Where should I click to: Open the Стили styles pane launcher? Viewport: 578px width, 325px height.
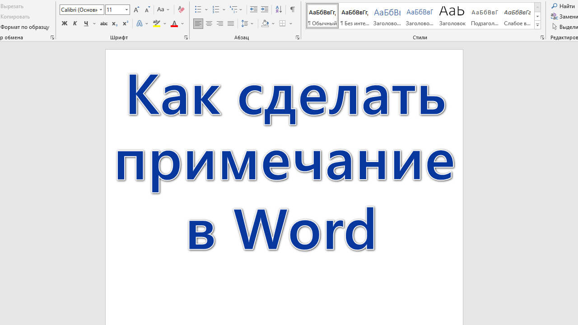pos(542,37)
